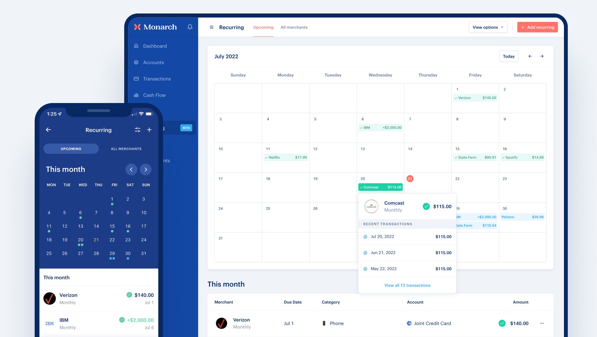
Task: Tap the phone Wi-Fi status icon
Action: (141, 114)
